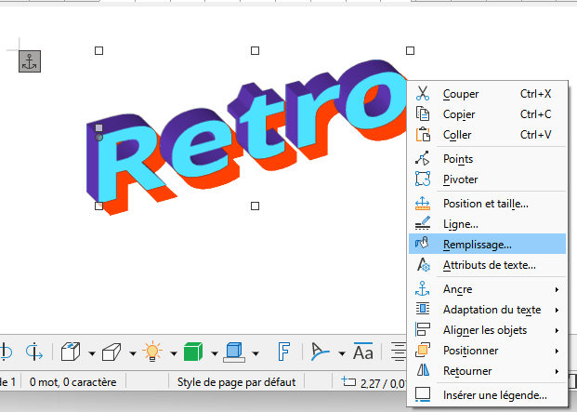Click the tilt right 3D icon
Image resolution: width=577 pixels, height=412 pixels.
(x=33, y=352)
